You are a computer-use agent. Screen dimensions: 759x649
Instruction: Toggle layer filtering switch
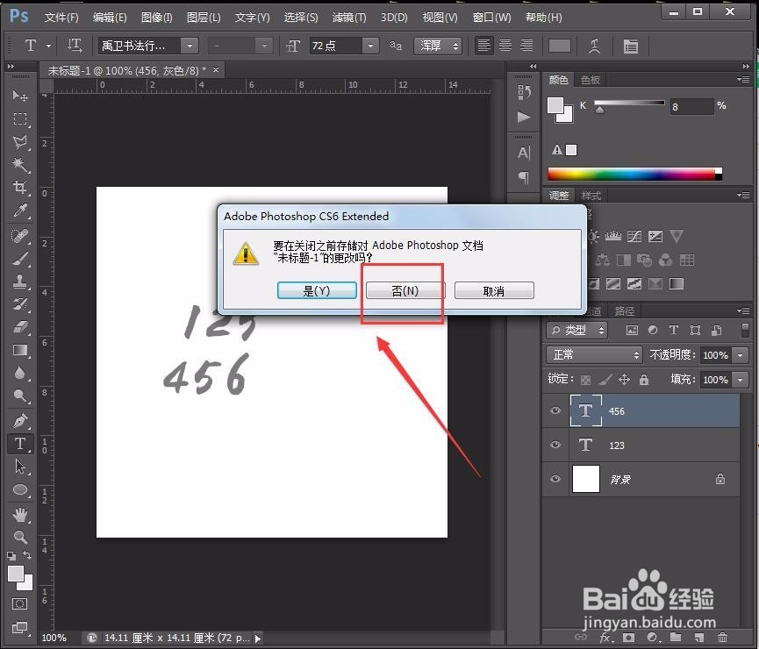(745, 330)
